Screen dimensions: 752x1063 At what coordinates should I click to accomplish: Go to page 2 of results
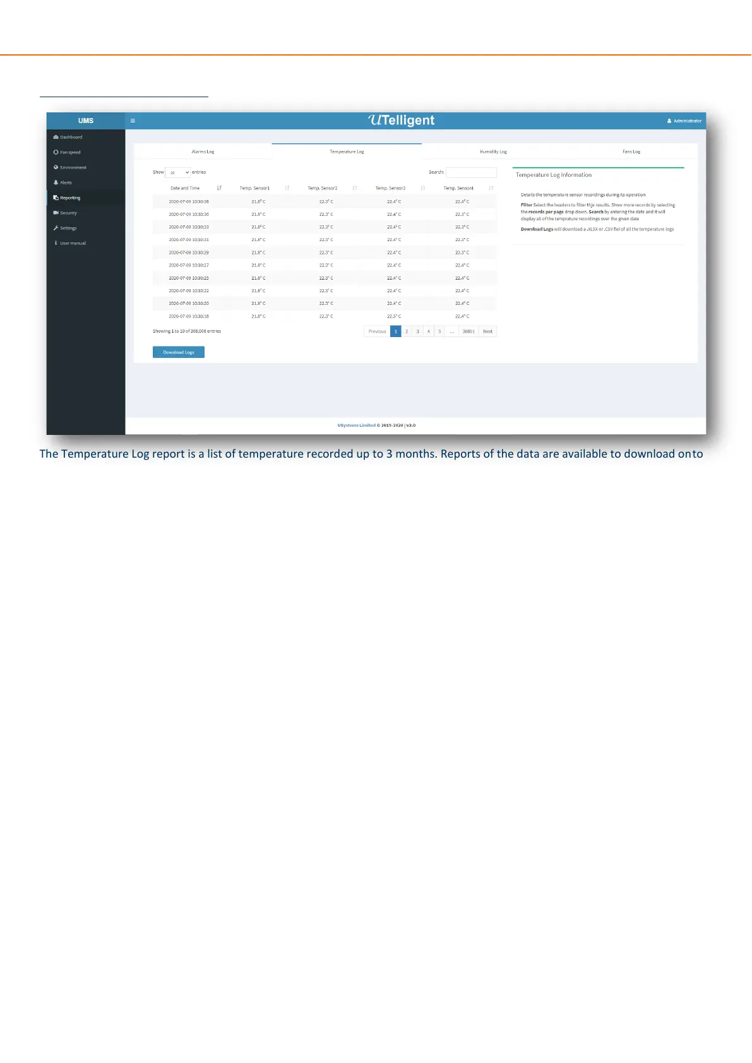tap(407, 331)
